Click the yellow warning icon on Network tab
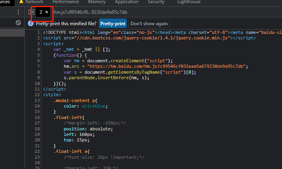This screenshot has width=282, height=169. point(21,2)
